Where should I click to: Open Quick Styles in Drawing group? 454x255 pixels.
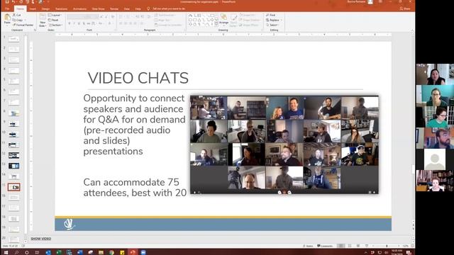[233, 21]
